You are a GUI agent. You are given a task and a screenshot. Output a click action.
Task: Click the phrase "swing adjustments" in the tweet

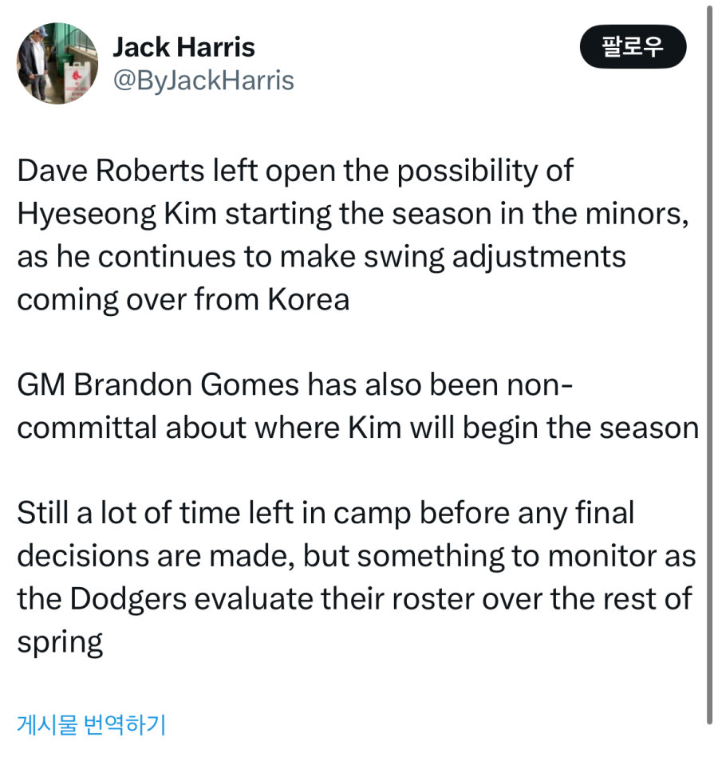pos(495,257)
